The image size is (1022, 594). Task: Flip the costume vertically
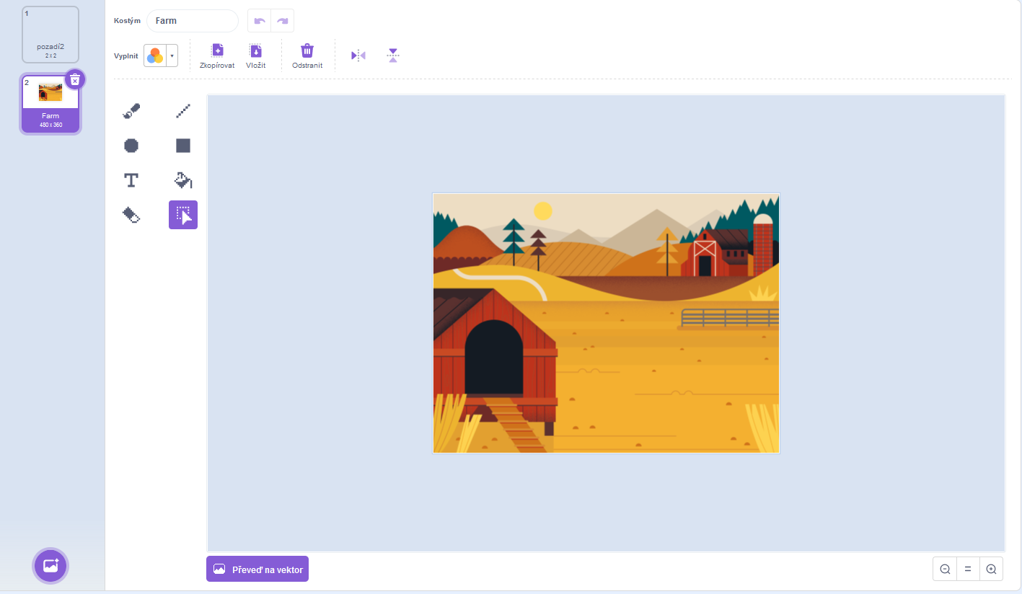pyautogui.click(x=392, y=56)
